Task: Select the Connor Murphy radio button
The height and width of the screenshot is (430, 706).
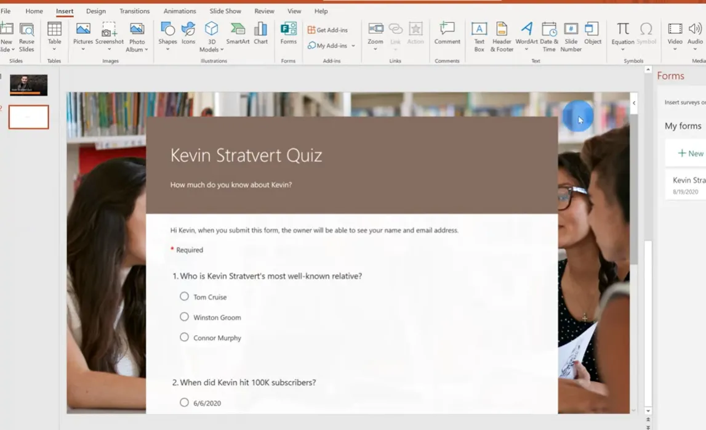Action: coord(184,337)
